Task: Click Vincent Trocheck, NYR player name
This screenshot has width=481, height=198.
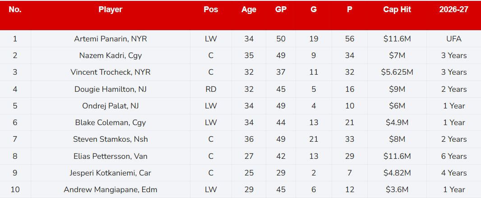Action: (x=111, y=72)
